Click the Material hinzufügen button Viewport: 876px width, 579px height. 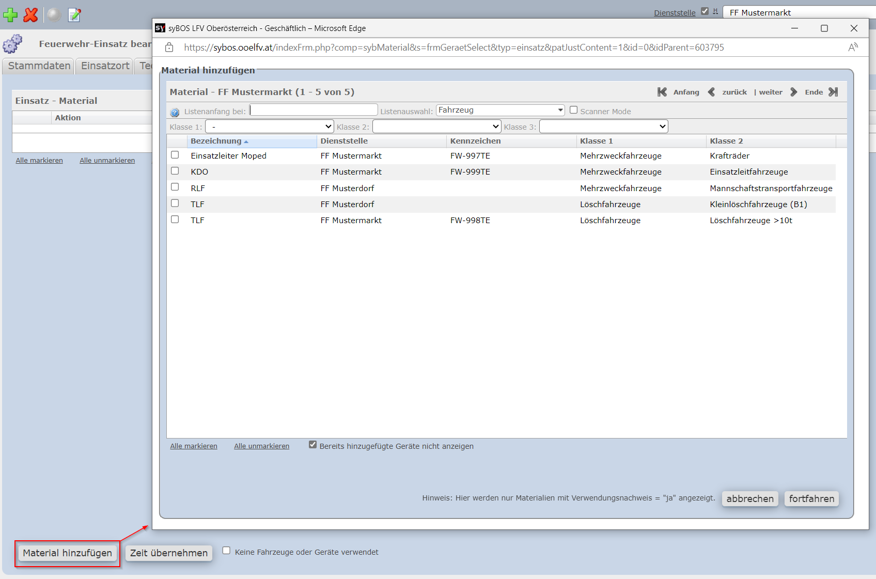(x=67, y=553)
